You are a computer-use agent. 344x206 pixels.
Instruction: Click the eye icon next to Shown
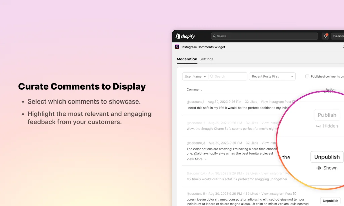318,168
